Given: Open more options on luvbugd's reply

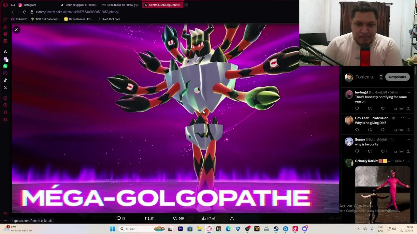Looking at the screenshot, I should [x=408, y=92].
